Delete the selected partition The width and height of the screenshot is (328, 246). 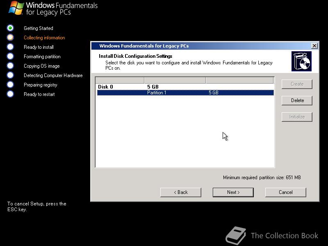(x=297, y=100)
